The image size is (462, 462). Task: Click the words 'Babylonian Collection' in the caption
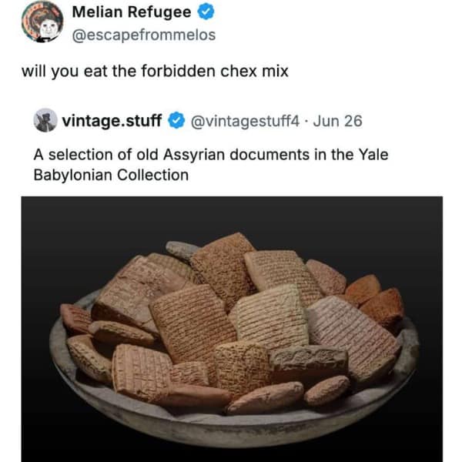[x=111, y=174]
